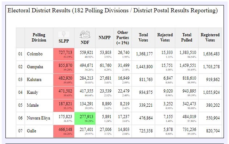Click the Electoral District Results heading
Image resolution: width=229 pixels, height=144 pixels.
coord(113,10)
